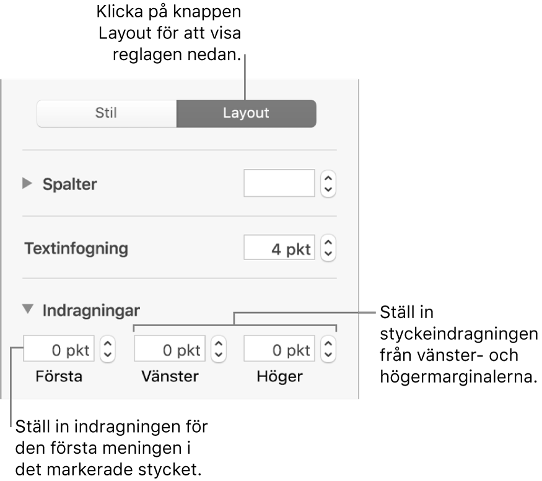
Task: Increase Första indent with up arrow
Action: pos(107,345)
